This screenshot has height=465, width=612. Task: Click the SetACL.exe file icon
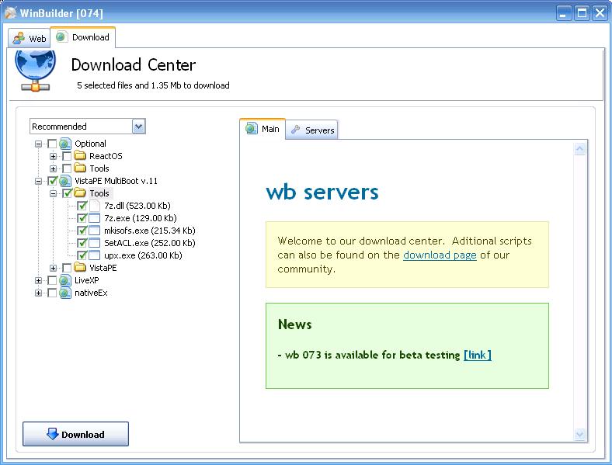tap(95, 243)
